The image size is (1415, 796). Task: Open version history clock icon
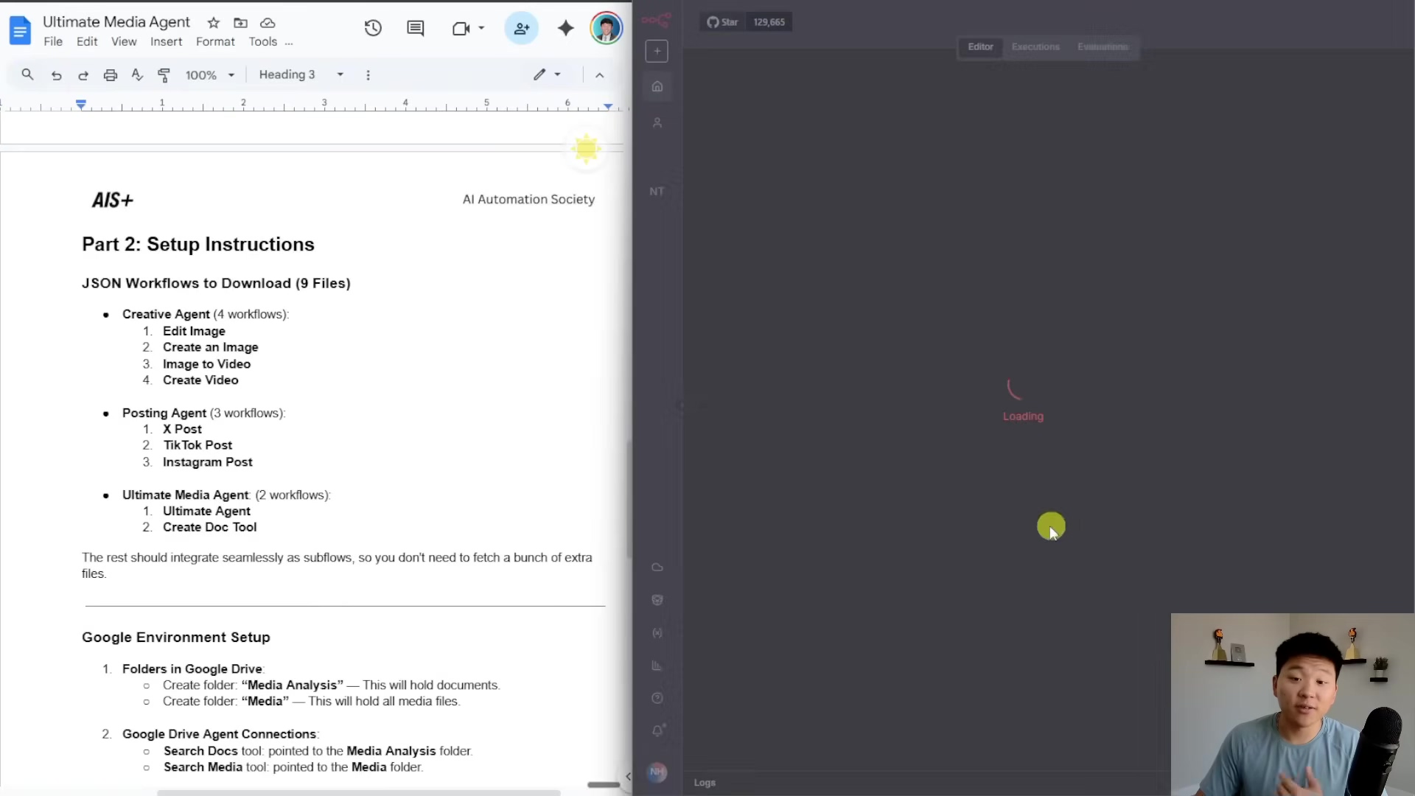373,29
